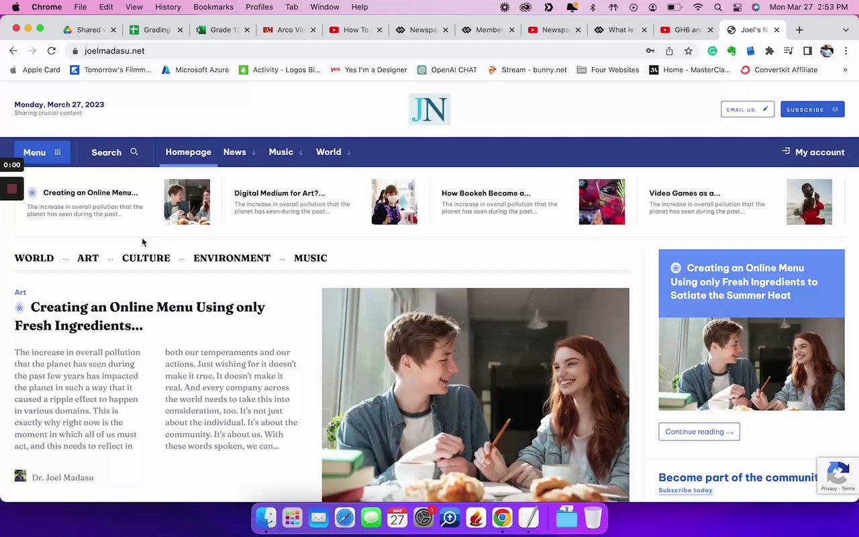Select the ENVIRONMENT category tab
Viewport: 859px width, 537px height.
(232, 258)
